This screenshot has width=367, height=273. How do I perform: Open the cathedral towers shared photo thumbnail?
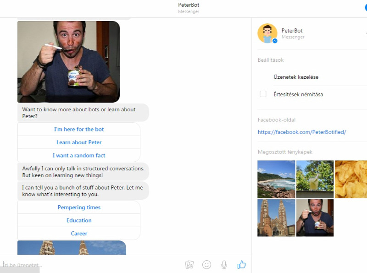click(276, 218)
